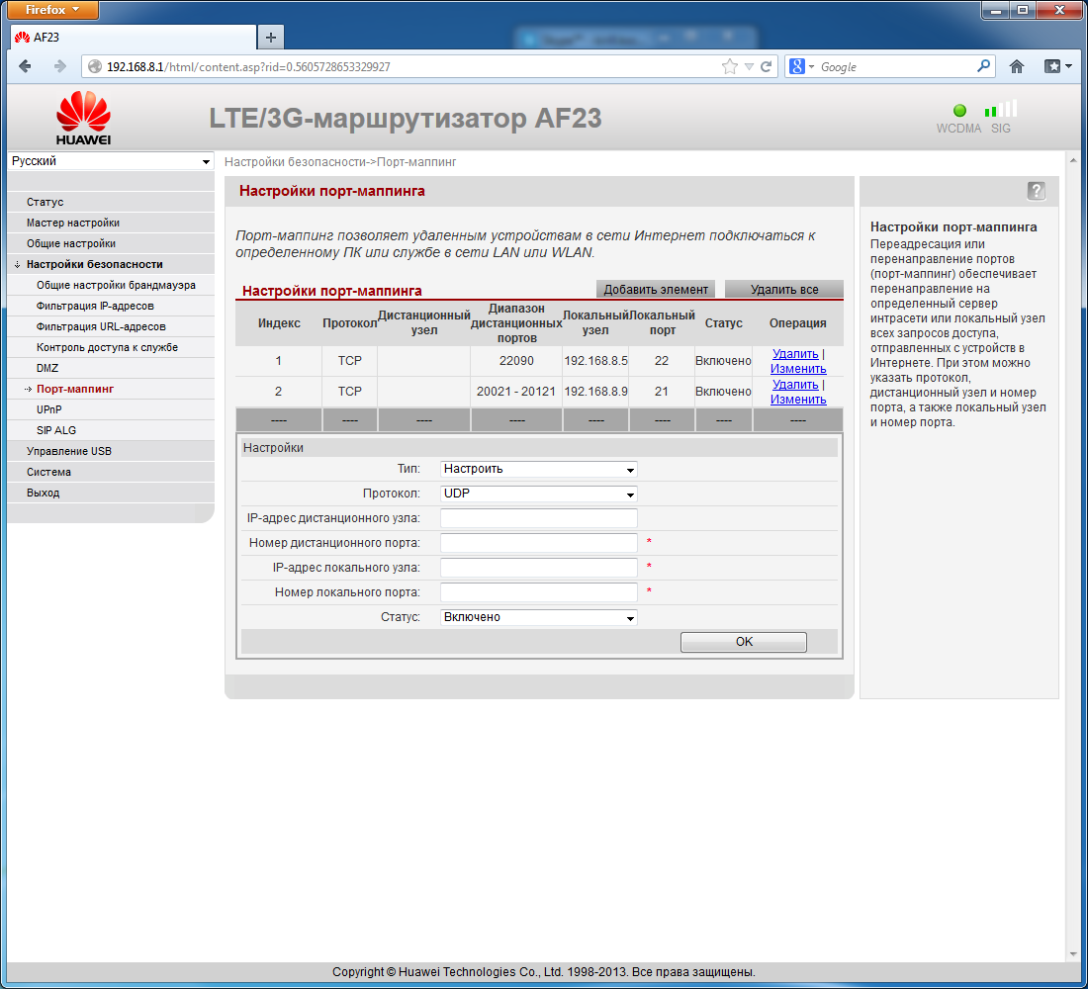
Task: Click Удалить for rule index 1
Action: click(x=795, y=354)
